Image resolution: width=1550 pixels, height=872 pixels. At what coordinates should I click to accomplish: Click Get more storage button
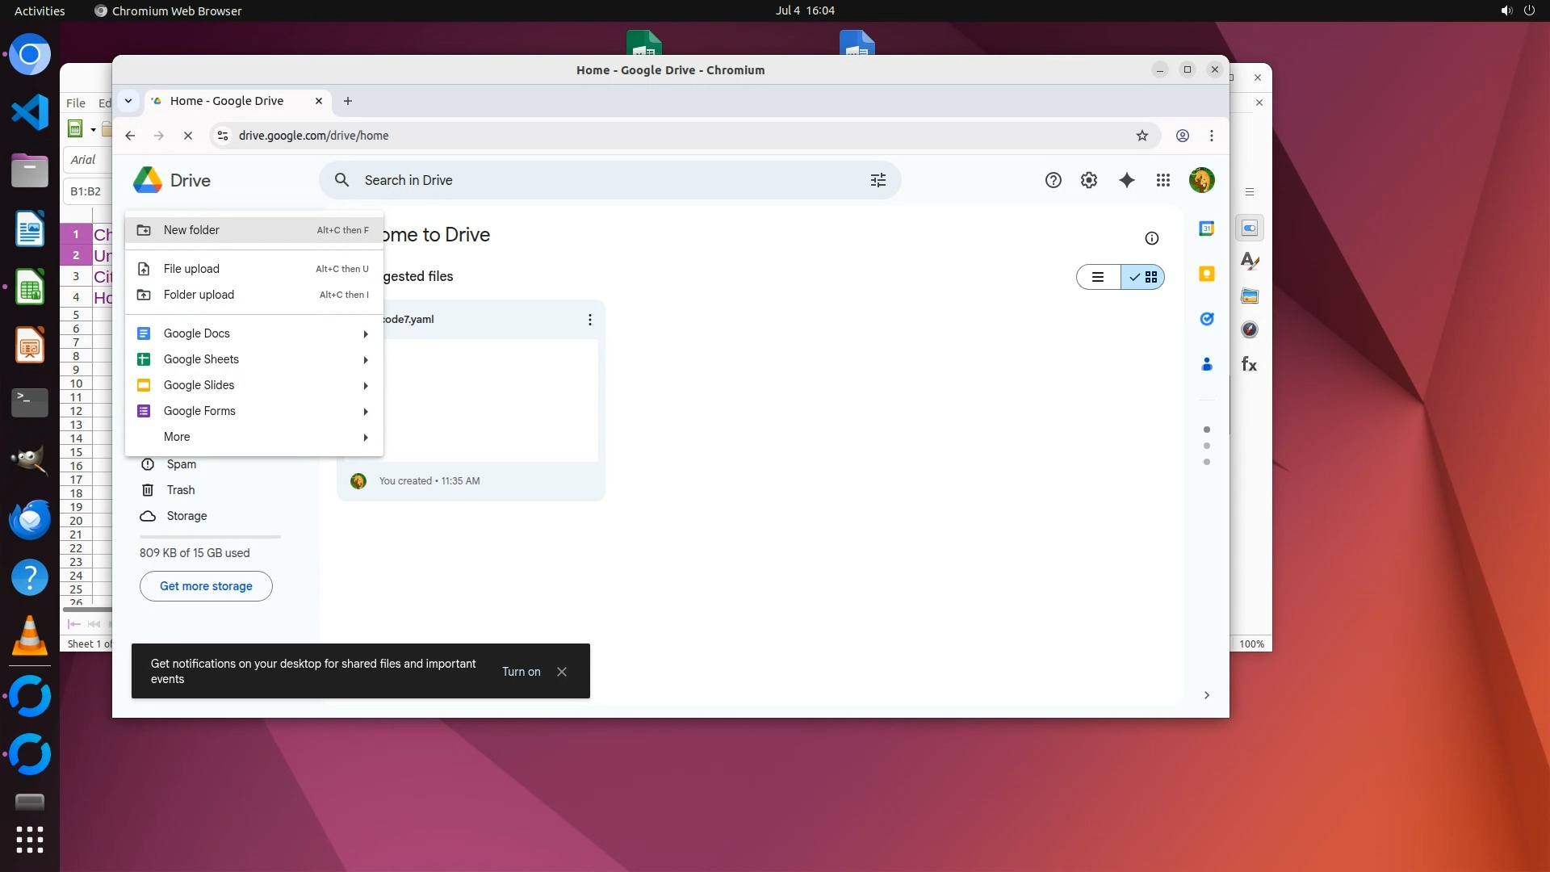click(206, 586)
